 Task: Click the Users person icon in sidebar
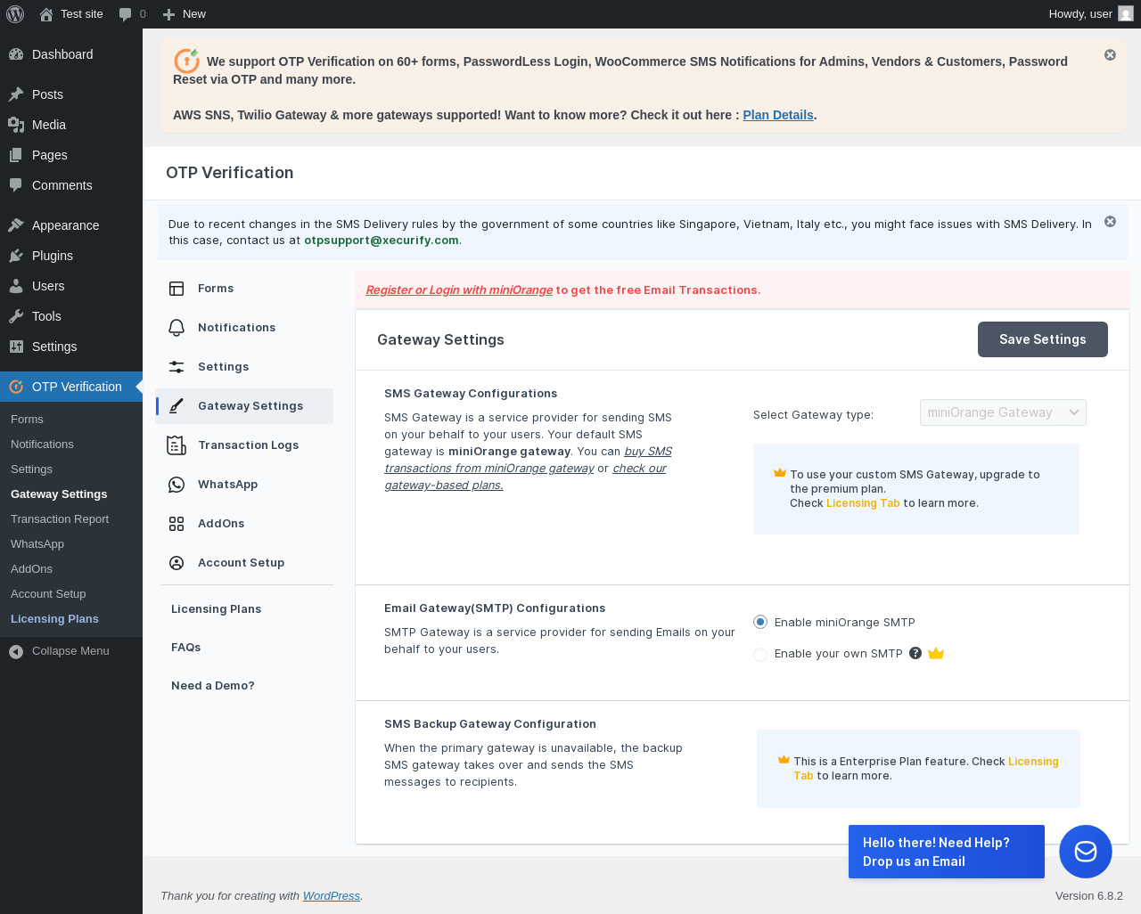coord(16,286)
